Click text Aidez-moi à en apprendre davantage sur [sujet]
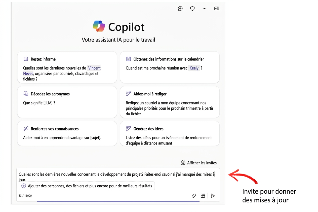 click(x=62, y=137)
